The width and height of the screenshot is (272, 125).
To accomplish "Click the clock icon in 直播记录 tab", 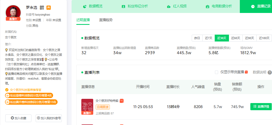I will point(253,6).
